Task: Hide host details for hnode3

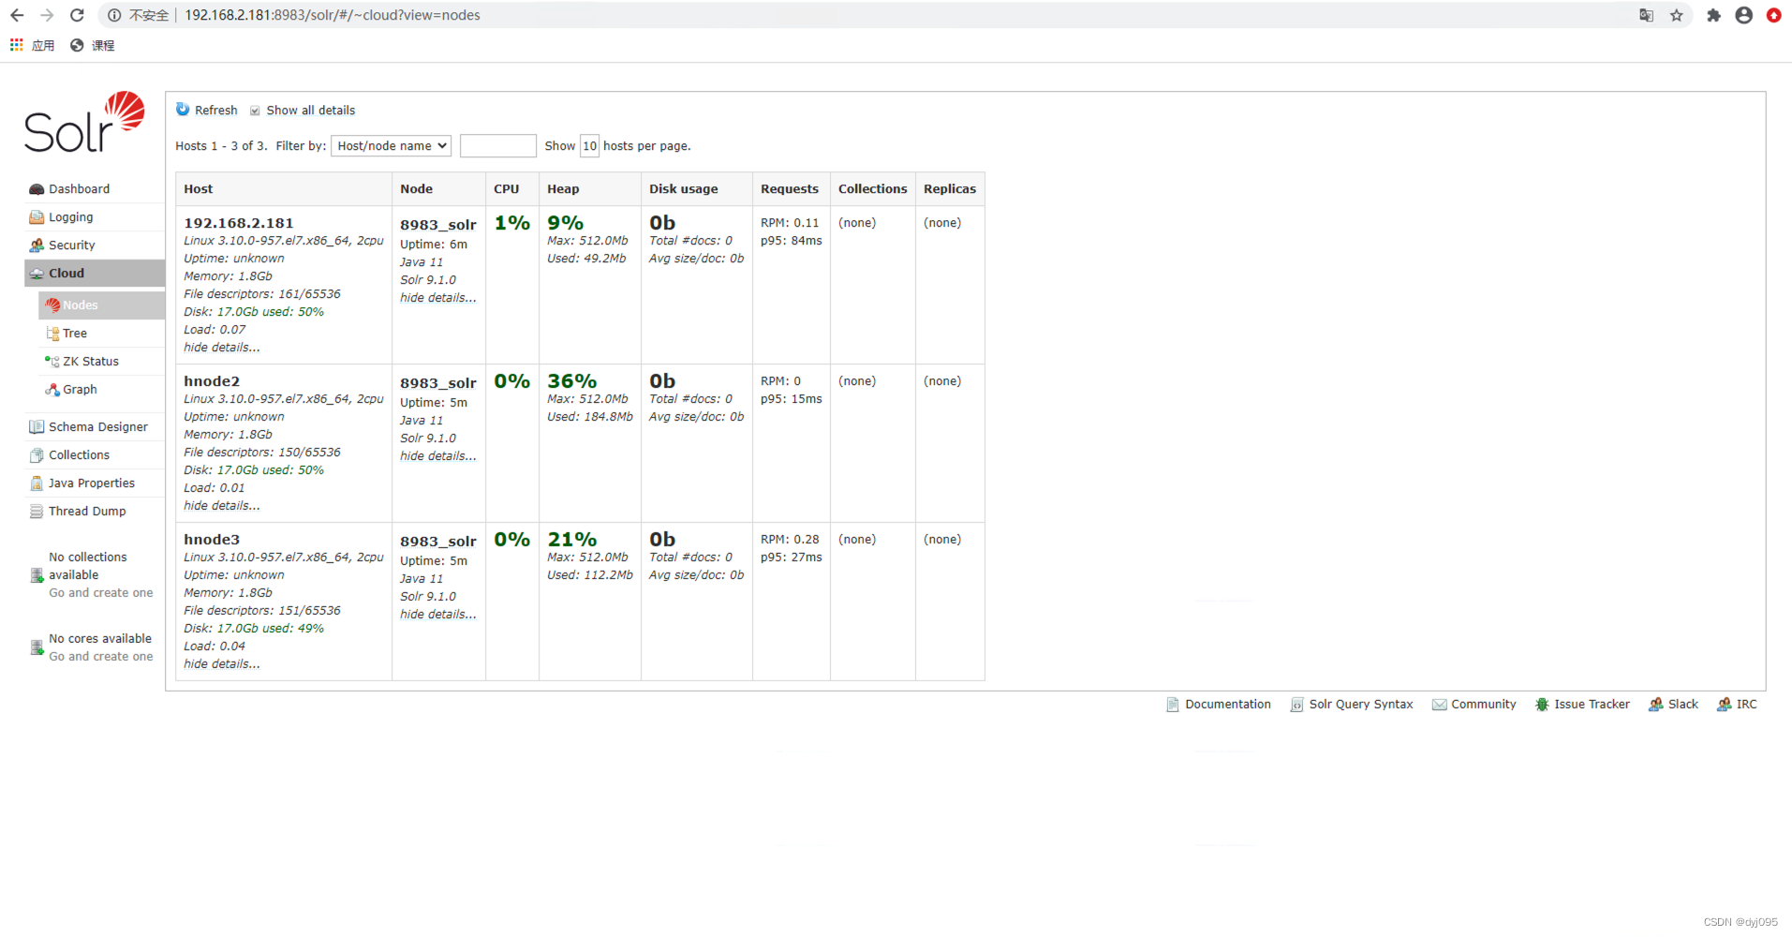Action: (222, 664)
